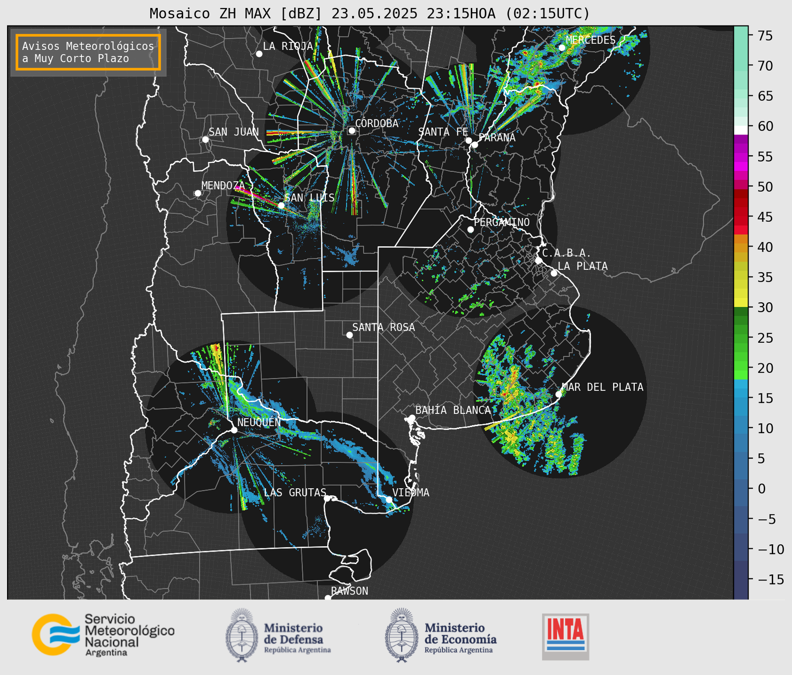This screenshot has height=675, width=792.
Task: Click the magenta 55 dBZ colorbar band
Action: point(741,157)
